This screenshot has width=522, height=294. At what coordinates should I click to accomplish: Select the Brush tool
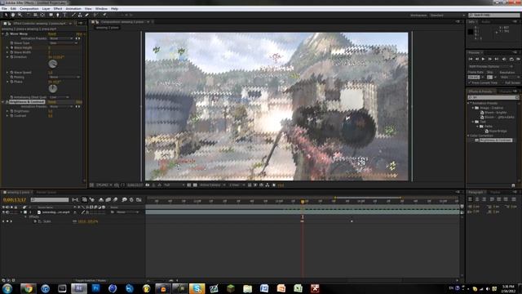click(x=73, y=15)
